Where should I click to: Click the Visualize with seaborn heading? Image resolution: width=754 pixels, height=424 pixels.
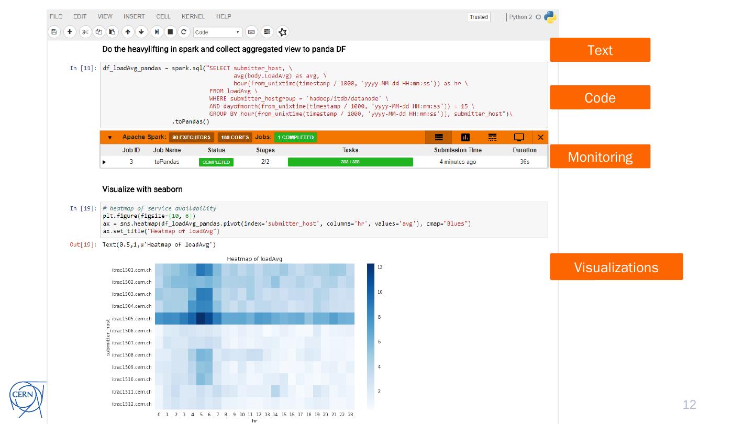tap(142, 189)
